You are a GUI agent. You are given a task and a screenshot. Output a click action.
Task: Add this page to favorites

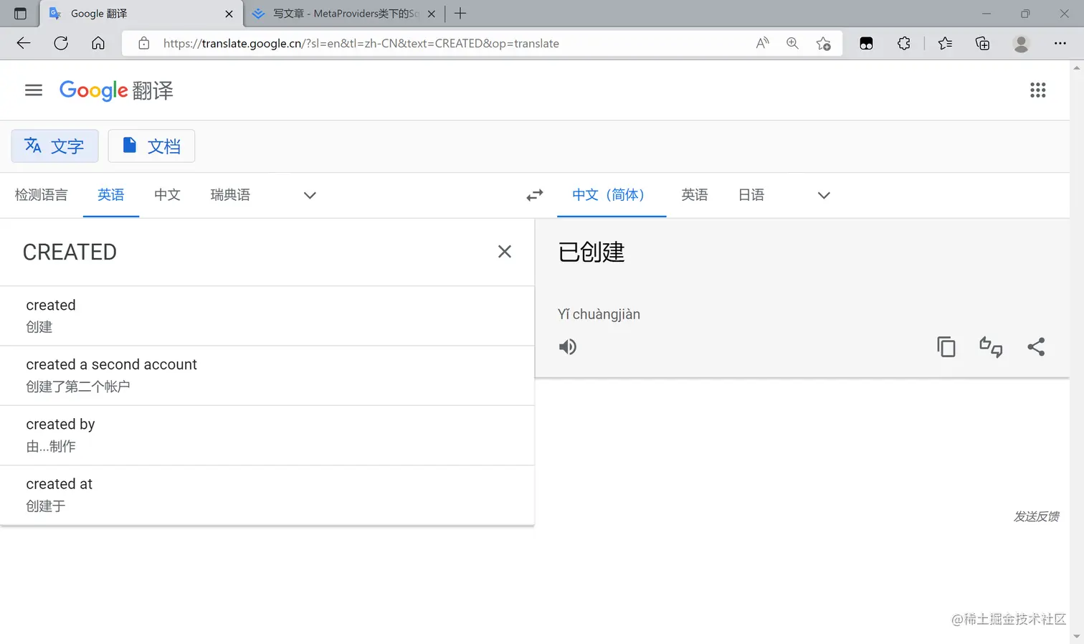[824, 43]
